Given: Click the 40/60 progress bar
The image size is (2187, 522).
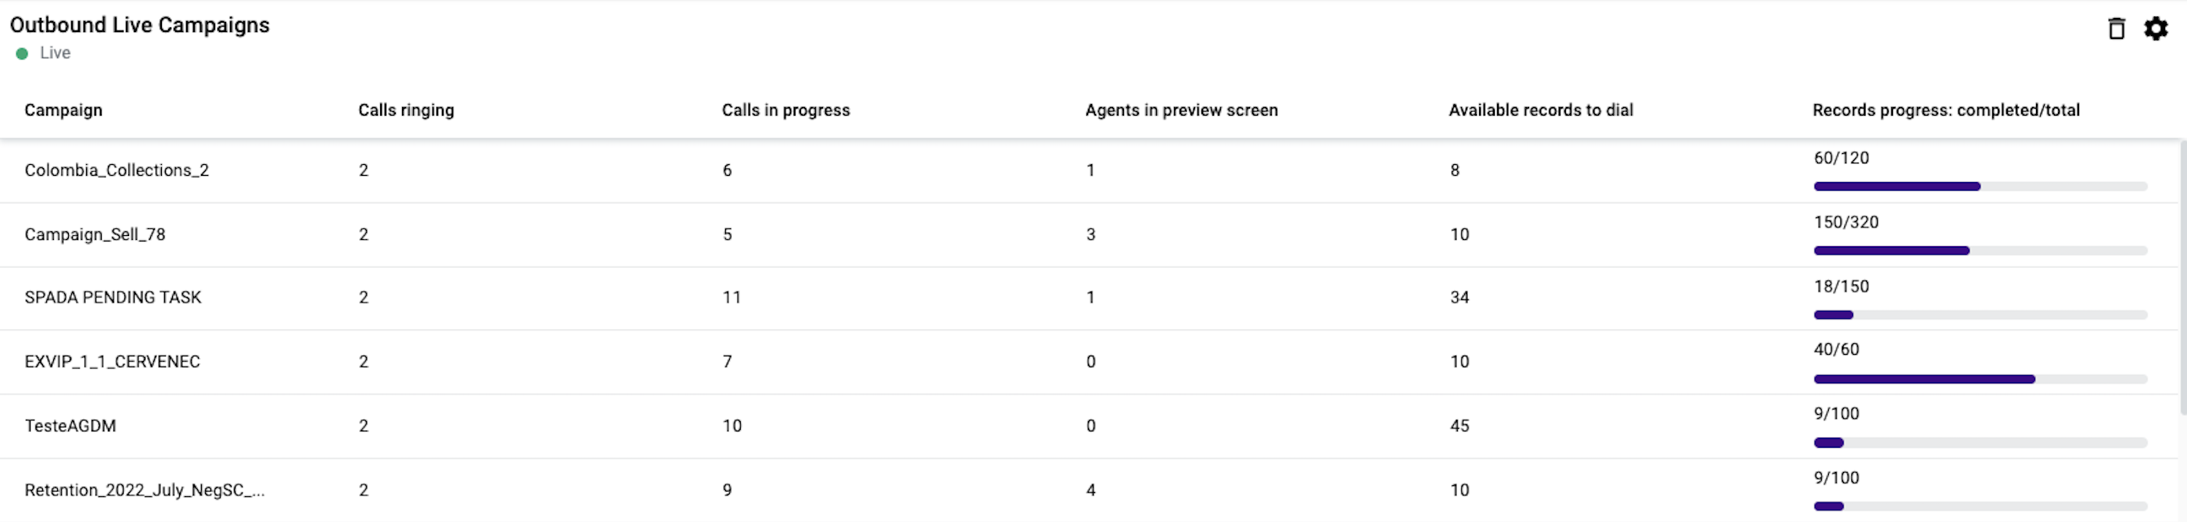Looking at the screenshot, I should [x=1980, y=380].
